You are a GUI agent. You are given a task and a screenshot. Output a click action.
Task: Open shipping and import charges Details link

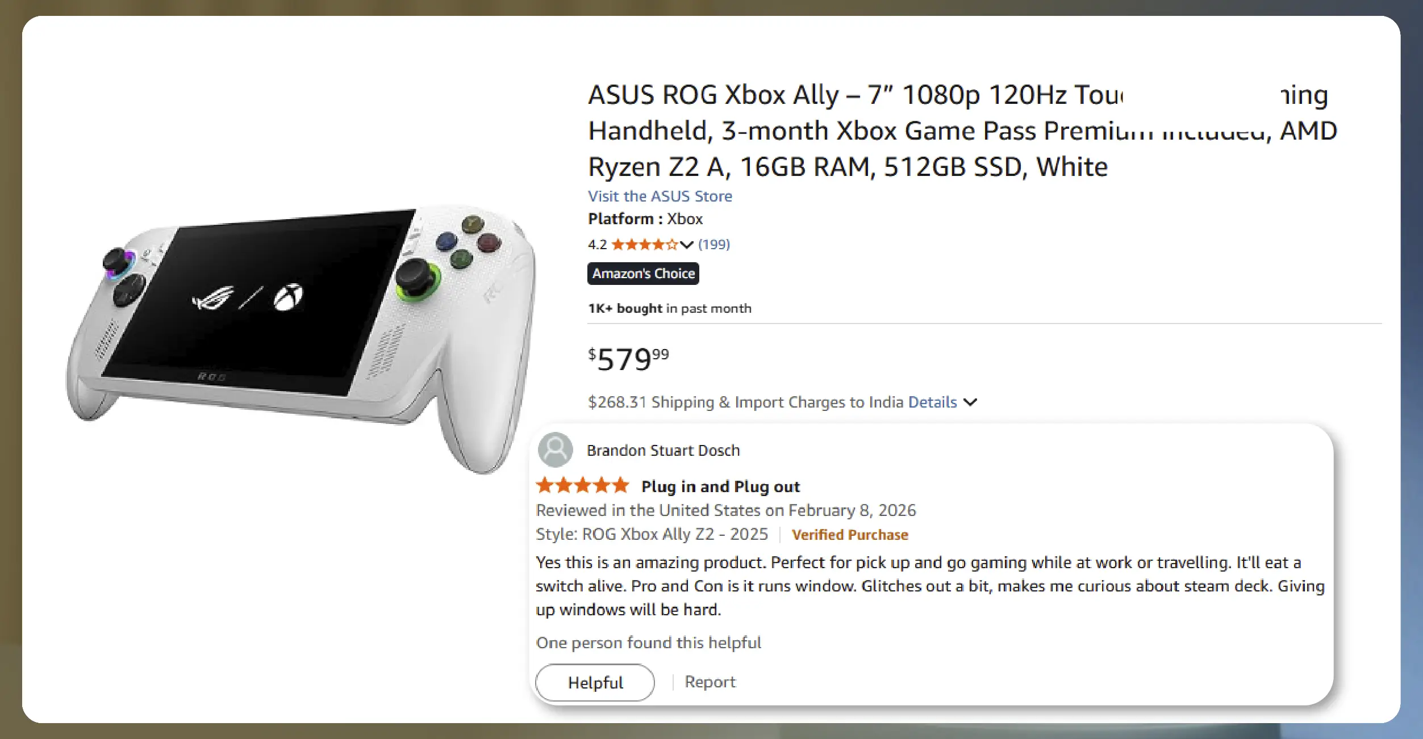click(932, 402)
